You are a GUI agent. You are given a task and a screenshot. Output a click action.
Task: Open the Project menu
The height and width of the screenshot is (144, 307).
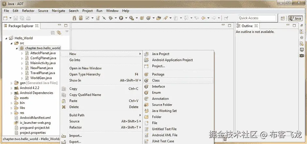tap(87, 11)
